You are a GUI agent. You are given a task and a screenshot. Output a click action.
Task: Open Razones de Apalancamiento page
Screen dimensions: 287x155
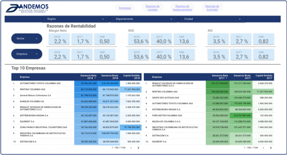click(x=182, y=8)
